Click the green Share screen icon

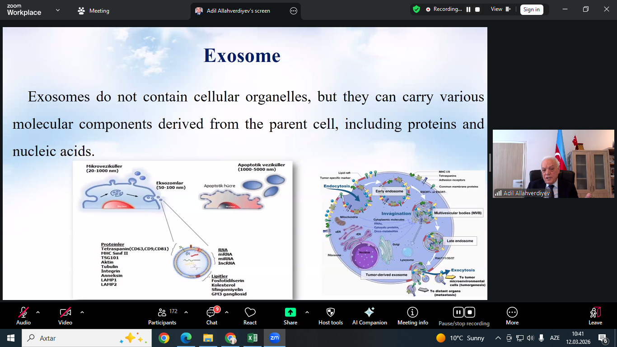tap(290, 312)
